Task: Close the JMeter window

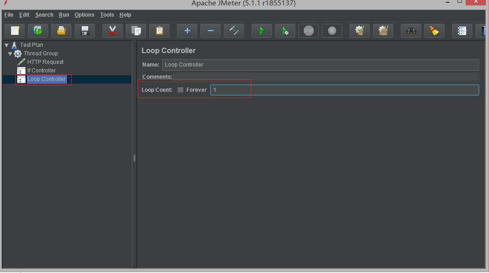Action: click(x=476, y=2)
